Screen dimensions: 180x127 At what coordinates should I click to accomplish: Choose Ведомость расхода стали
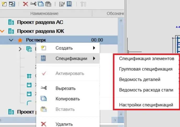[x=146, y=90]
